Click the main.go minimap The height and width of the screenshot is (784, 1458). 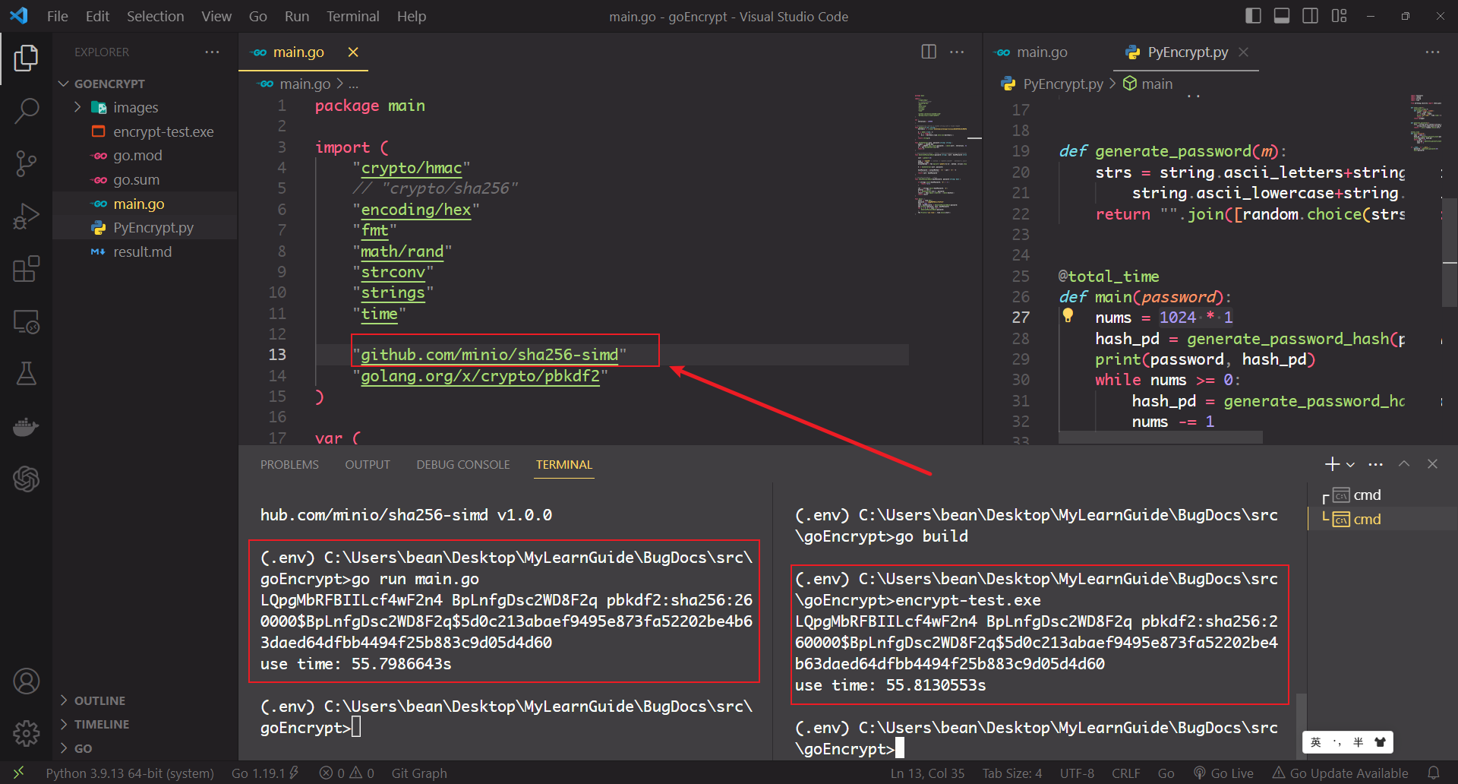(x=940, y=156)
